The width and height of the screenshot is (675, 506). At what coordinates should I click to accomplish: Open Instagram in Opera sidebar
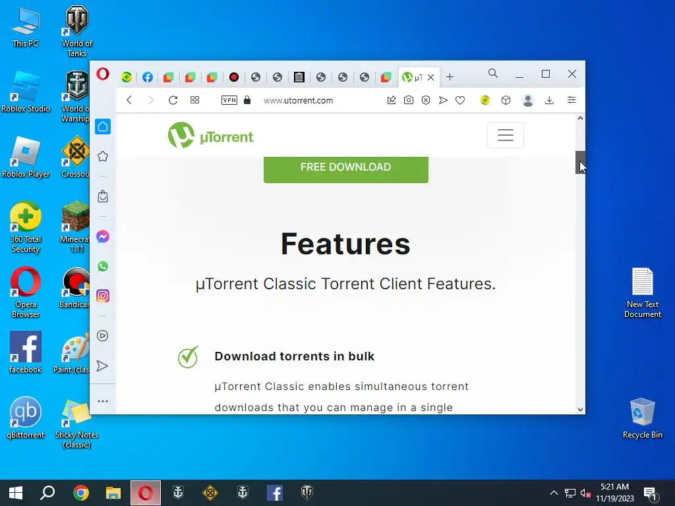pyautogui.click(x=102, y=296)
